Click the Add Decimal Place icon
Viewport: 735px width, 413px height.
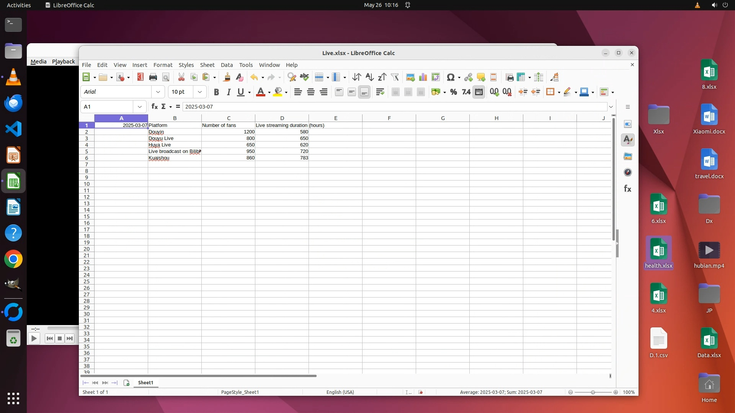[x=494, y=92]
